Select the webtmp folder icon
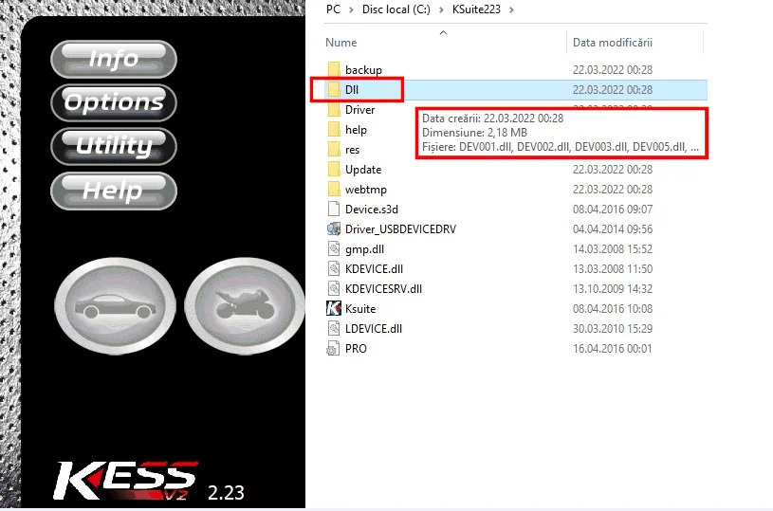 pos(334,190)
